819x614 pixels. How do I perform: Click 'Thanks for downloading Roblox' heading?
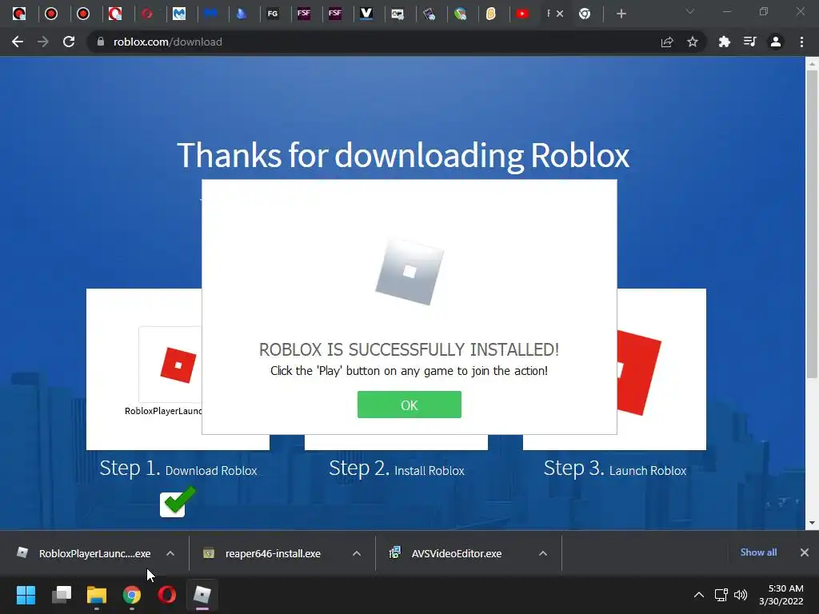(x=403, y=156)
